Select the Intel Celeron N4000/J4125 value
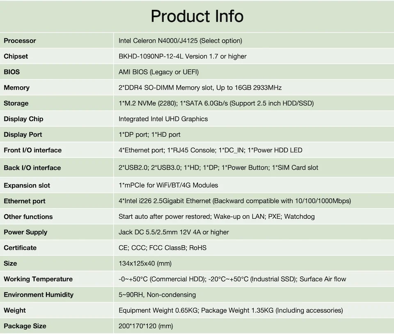 point(180,41)
